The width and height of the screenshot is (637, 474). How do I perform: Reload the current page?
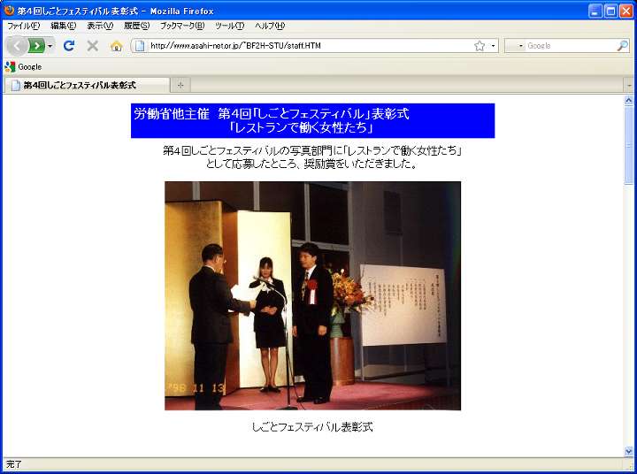[x=69, y=45]
